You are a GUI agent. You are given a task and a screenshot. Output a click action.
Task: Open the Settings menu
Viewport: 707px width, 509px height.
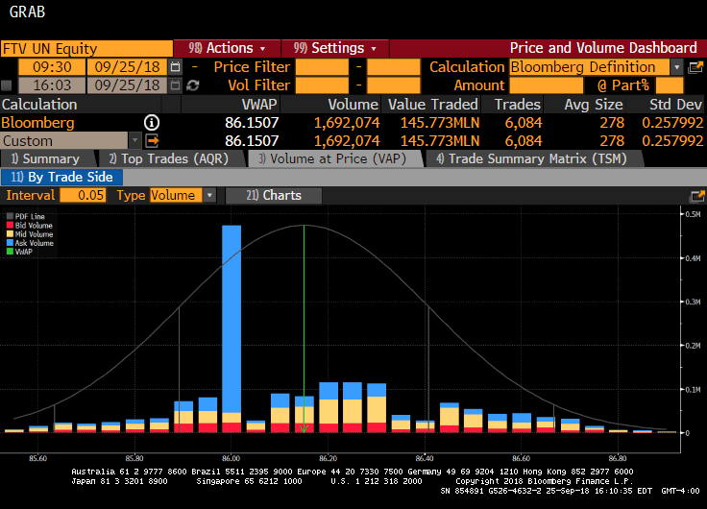pos(334,48)
